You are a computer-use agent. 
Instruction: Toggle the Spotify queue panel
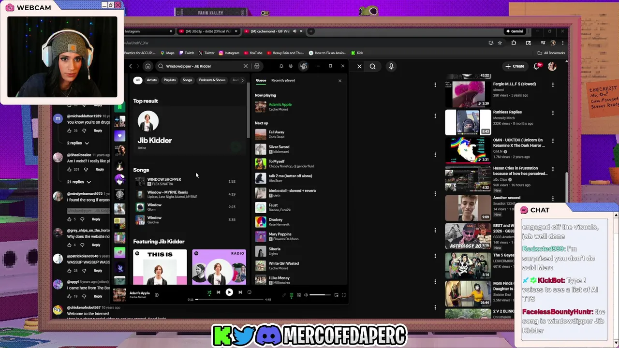[291, 295]
